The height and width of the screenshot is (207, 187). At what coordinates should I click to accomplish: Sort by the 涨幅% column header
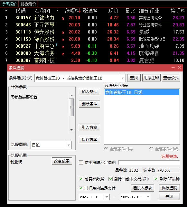pos(72,11)
